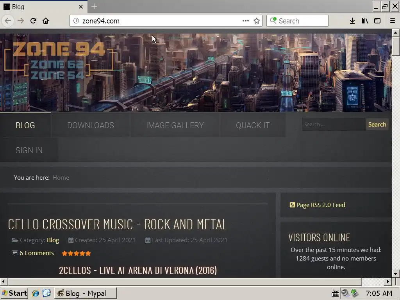Close the Blog tab

pos(80,7)
